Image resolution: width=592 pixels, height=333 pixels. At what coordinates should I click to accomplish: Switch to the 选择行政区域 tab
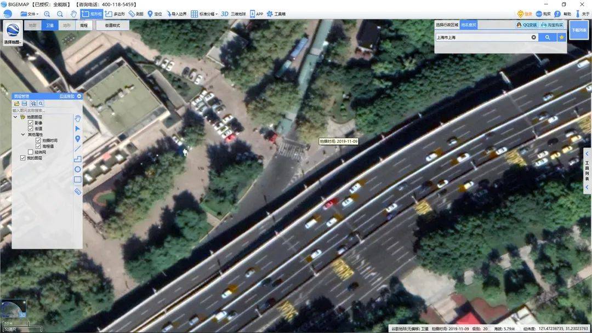coord(447,25)
